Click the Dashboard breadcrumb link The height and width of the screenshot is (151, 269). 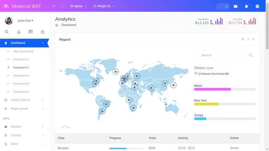[x=69, y=25]
